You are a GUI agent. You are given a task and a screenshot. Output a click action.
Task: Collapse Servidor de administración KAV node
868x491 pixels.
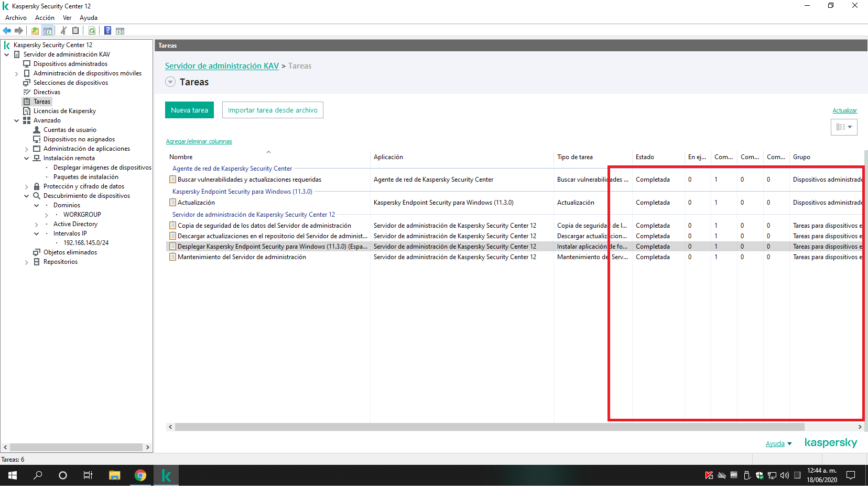(7, 54)
